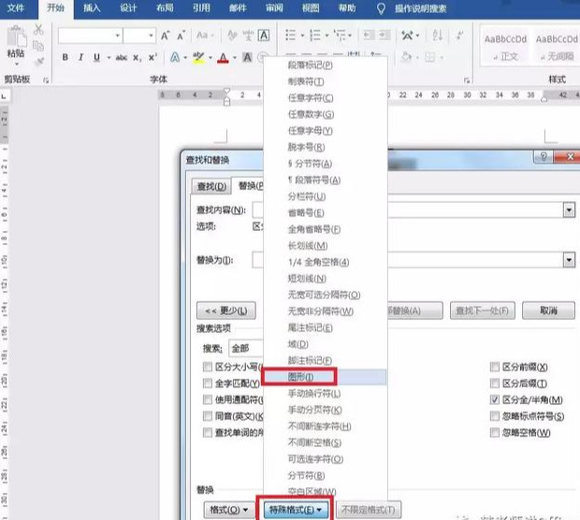Screen dimensions: 580x520
Task: Toggle Italic formatting
Action: pos(80,57)
